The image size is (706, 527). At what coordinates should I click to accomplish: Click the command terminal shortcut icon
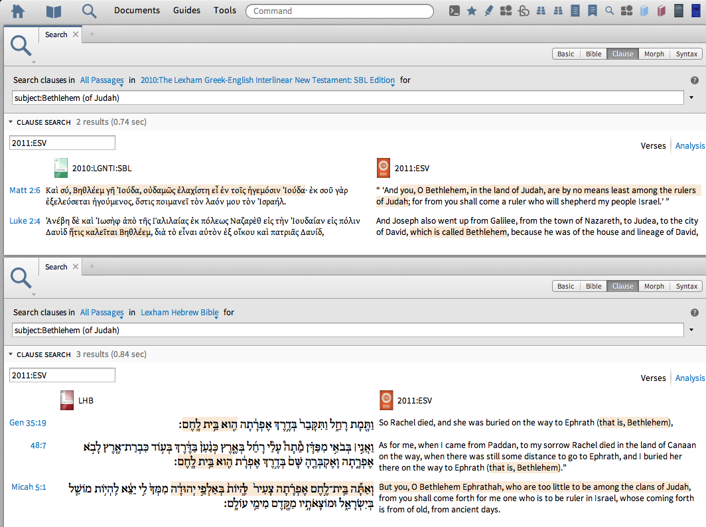click(x=455, y=11)
